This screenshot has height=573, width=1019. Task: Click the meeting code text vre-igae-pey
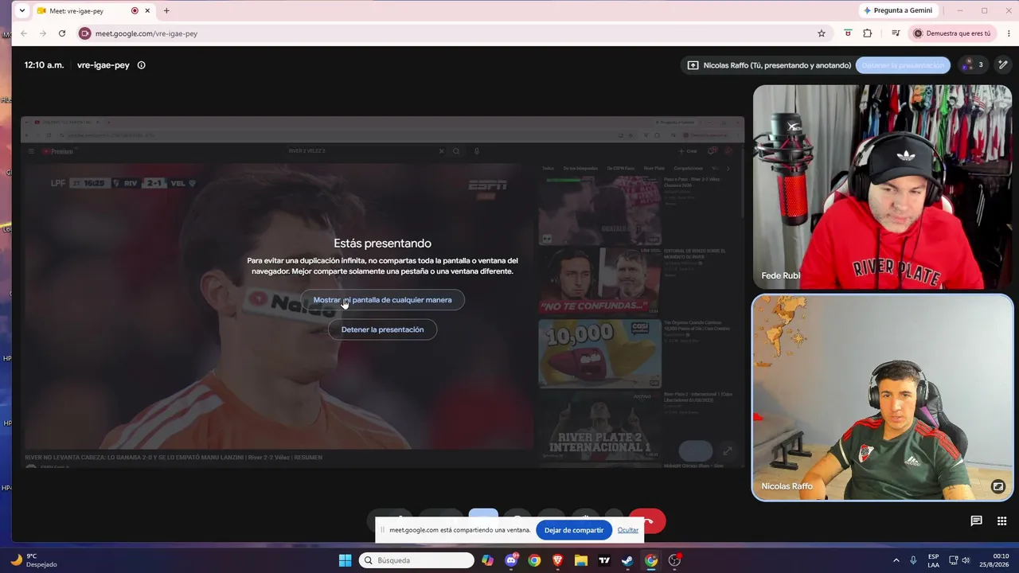[x=103, y=65]
